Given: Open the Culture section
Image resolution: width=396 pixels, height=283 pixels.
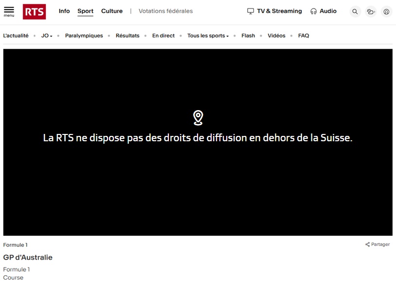Looking at the screenshot, I should tap(112, 11).
